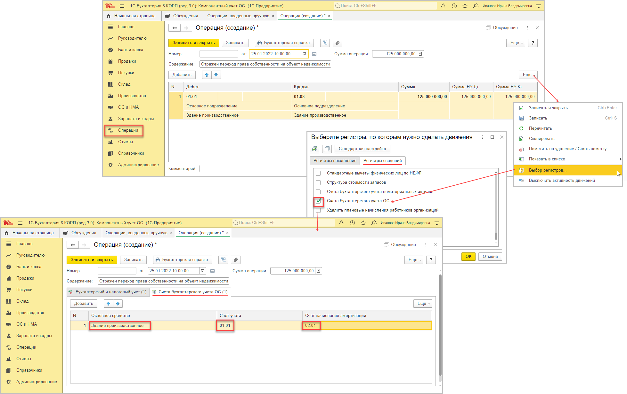The height and width of the screenshot is (394, 627).
Task: Choose Перечитать in context menu
Action: (x=568, y=128)
